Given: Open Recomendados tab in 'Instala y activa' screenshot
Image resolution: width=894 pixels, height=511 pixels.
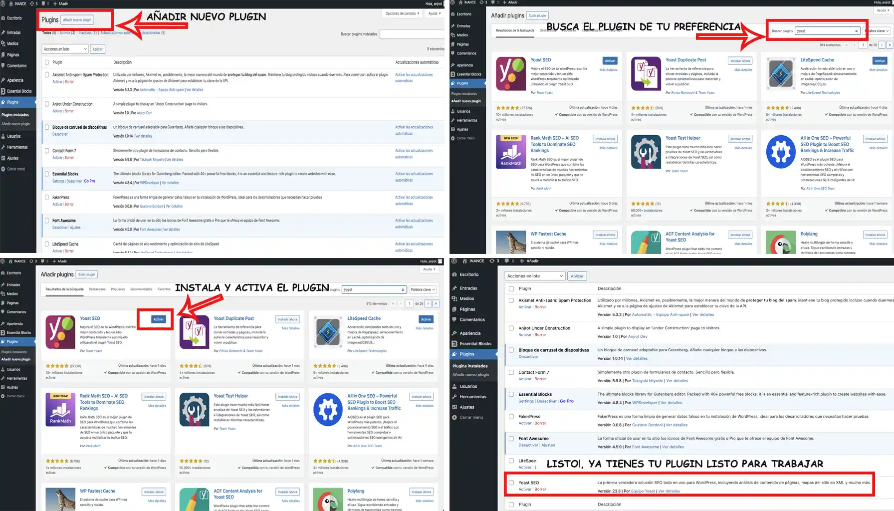Looking at the screenshot, I should (x=141, y=289).
